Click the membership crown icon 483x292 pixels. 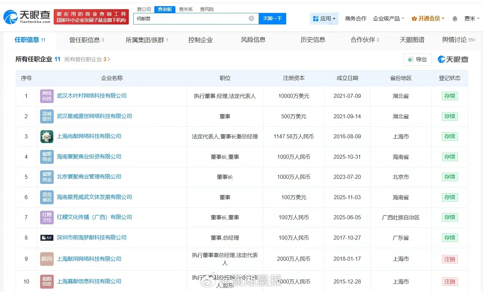(414, 19)
